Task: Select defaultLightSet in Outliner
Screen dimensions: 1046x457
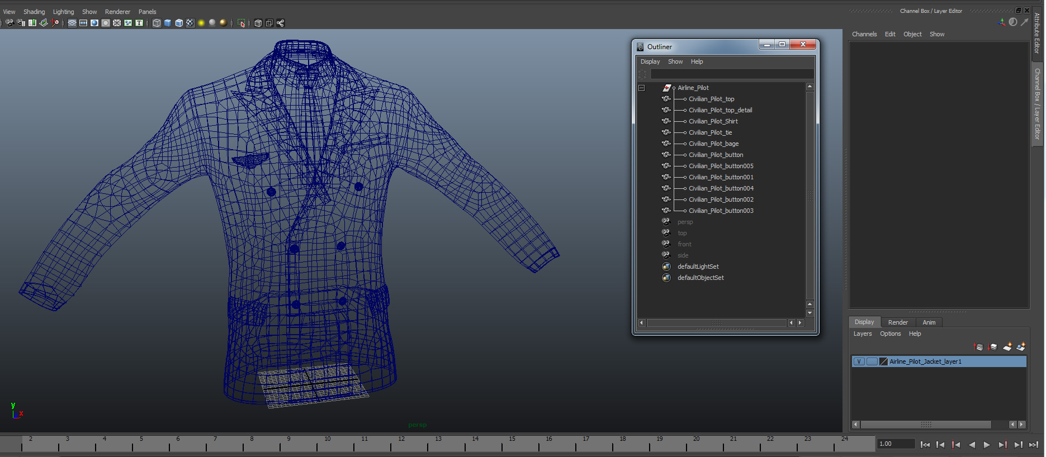Action: click(698, 266)
